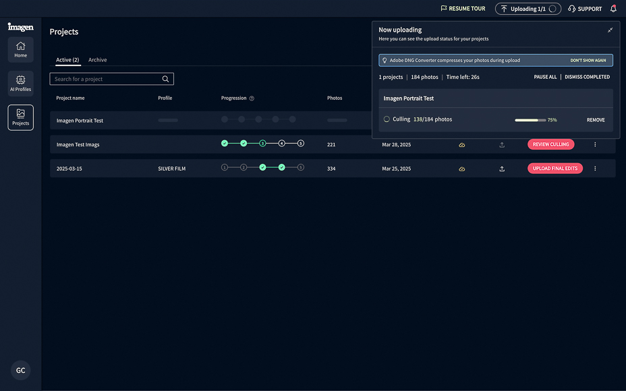This screenshot has height=391, width=626.
Task: Click the Mar 28, 2025 date
Action: pyautogui.click(x=396, y=144)
